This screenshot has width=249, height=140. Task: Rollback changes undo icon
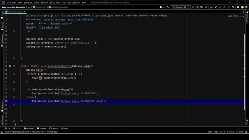[233, 7]
